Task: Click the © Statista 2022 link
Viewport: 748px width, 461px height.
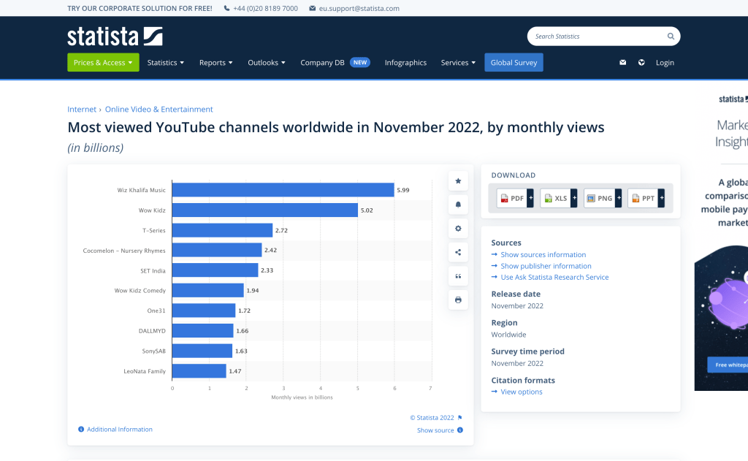Action: pyautogui.click(x=432, y=418)
